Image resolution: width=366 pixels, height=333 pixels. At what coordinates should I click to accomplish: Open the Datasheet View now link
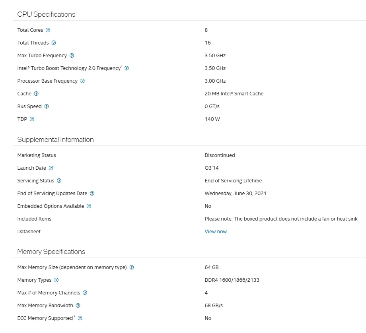pos(216,232)
